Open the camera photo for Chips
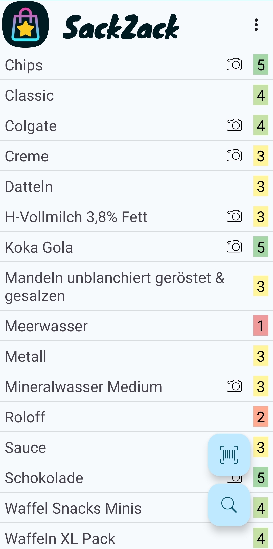Viewport: 273px width, 549px height. point(234,64)
